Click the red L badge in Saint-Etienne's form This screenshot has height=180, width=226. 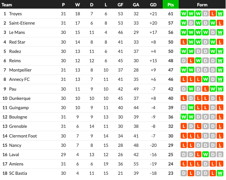(221, 23)
